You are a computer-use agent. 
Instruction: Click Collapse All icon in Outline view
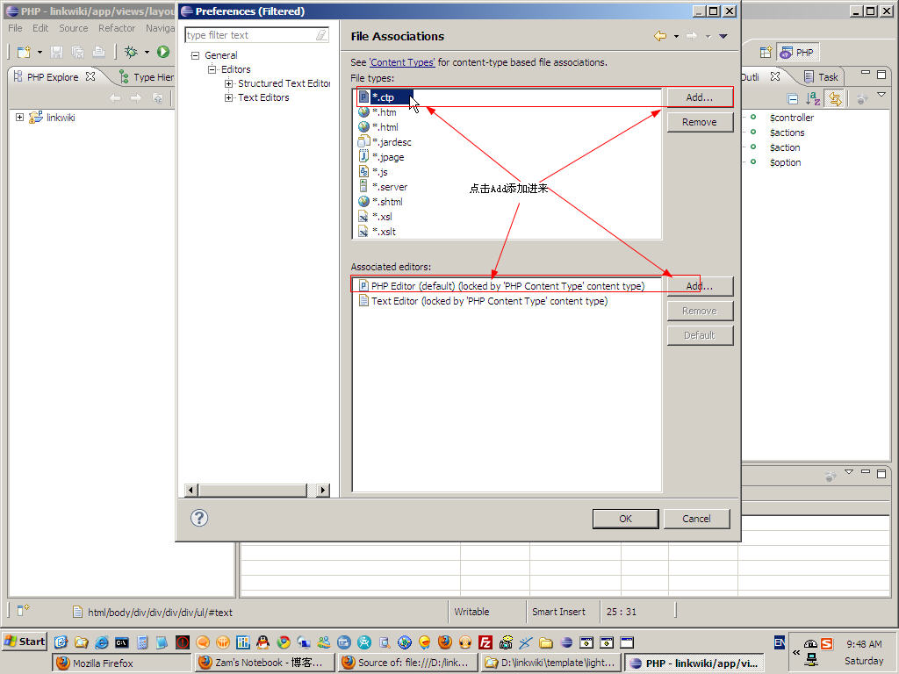793,98
